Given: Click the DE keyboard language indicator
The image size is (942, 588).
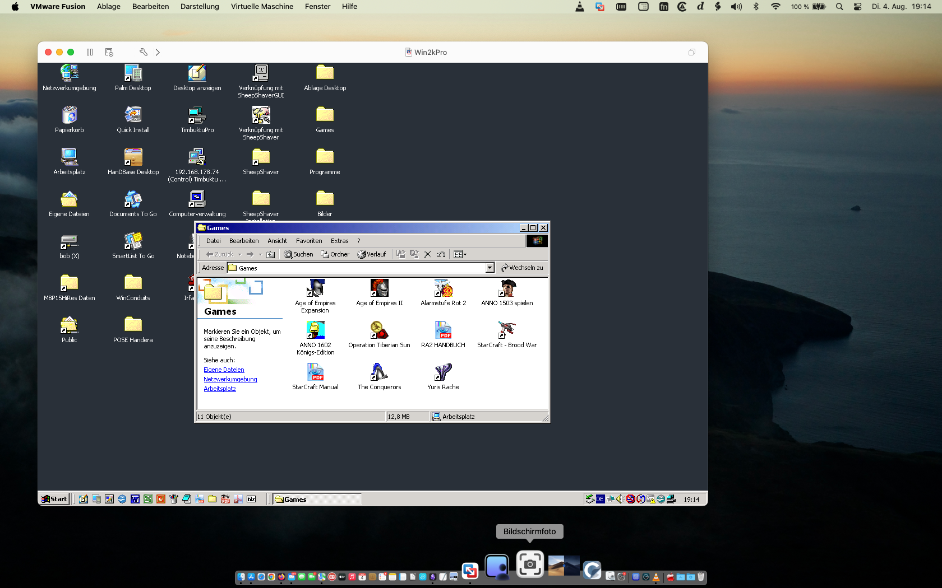Looking at the screenshot, I should tap(600, 499).
